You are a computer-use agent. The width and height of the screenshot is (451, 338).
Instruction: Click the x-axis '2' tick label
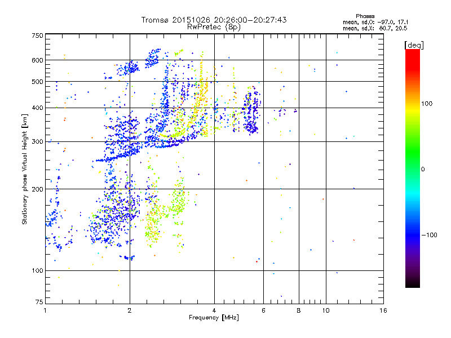click(130, 310)
